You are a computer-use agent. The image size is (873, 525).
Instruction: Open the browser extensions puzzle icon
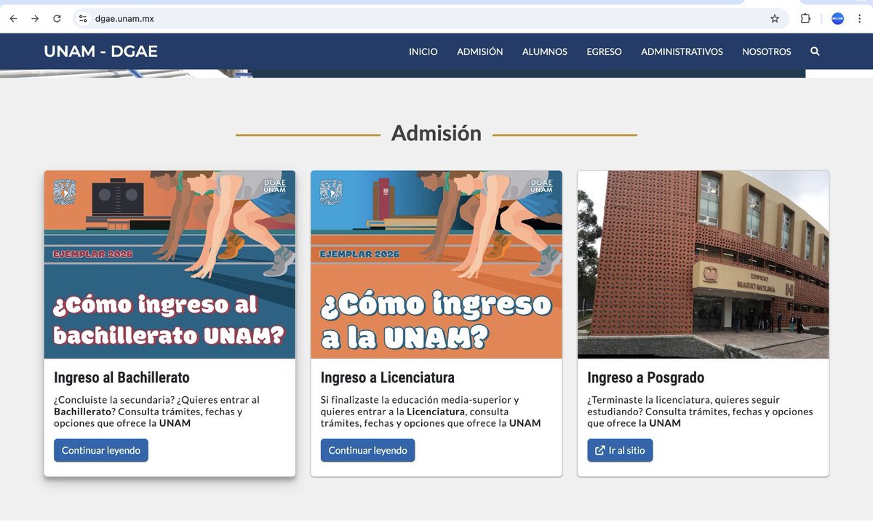pyautogui.click(x=805, y=19)
